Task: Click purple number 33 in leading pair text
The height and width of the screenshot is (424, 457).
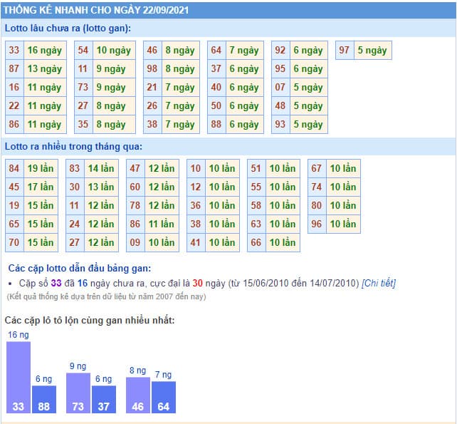Action: tap(58, 283)
